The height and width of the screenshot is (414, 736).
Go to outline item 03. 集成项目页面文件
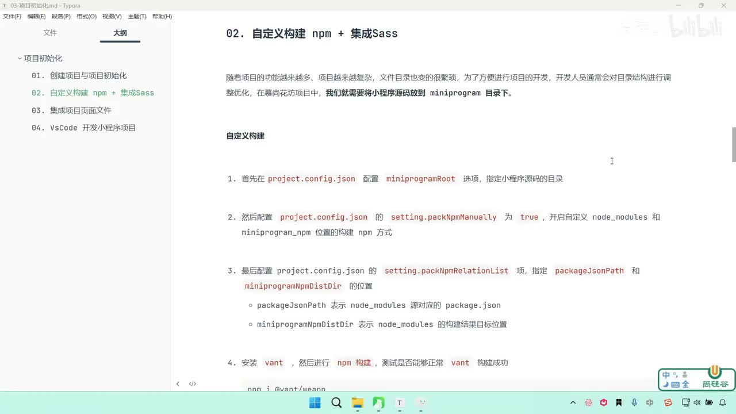pos(71,110)
